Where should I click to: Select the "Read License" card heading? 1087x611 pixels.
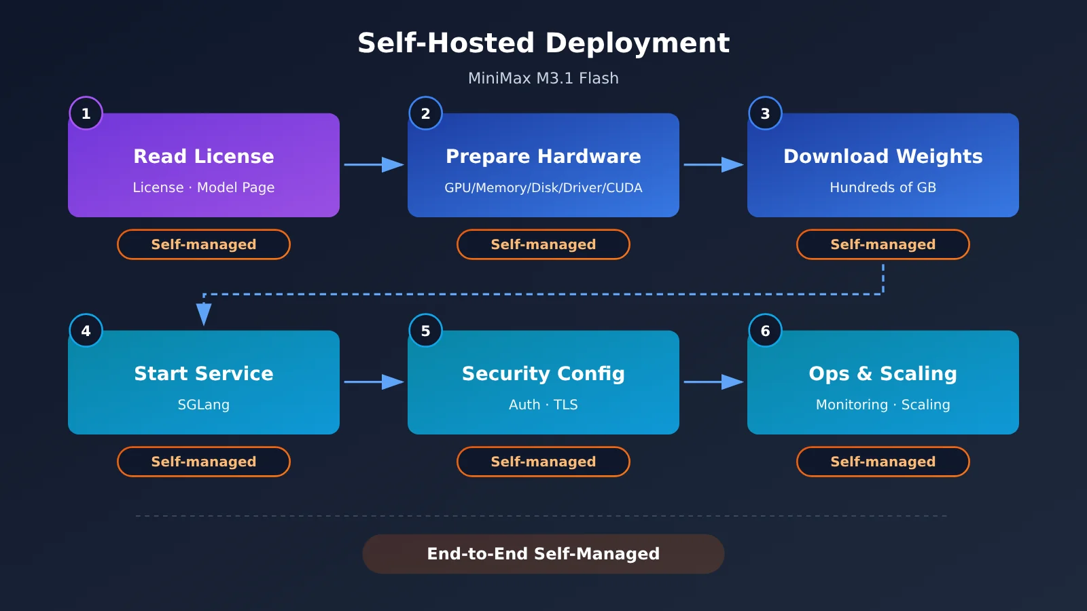pyautogui.click(x=204, y=156)
